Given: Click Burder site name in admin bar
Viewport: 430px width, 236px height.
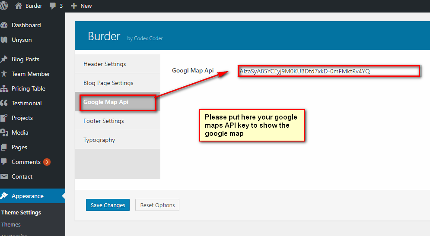Looking at the screenshot, I should pyautogui.click(x=34, y=6).
